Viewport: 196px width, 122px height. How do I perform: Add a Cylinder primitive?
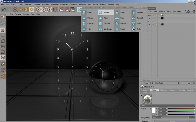coord(139,12)
